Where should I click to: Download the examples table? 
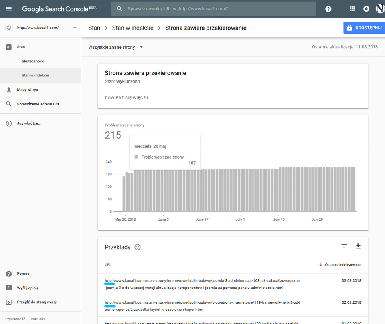(358, 246)
